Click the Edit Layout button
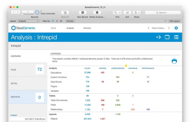Screen dimensions: 190x122 pos(175,21)
